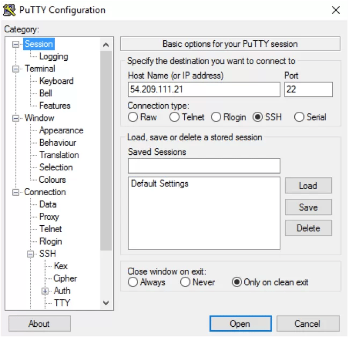Open the SSH category in tree

point(47,254)
